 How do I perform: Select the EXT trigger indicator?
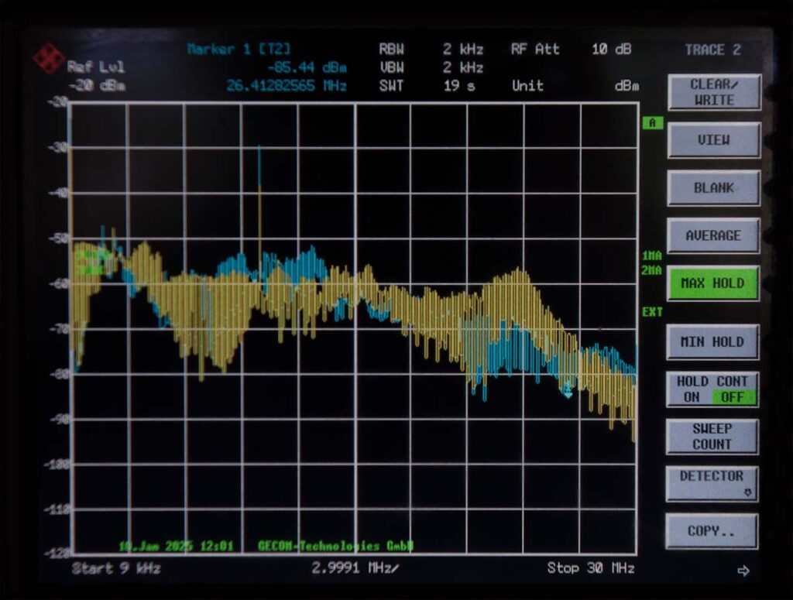click(651, 312)
